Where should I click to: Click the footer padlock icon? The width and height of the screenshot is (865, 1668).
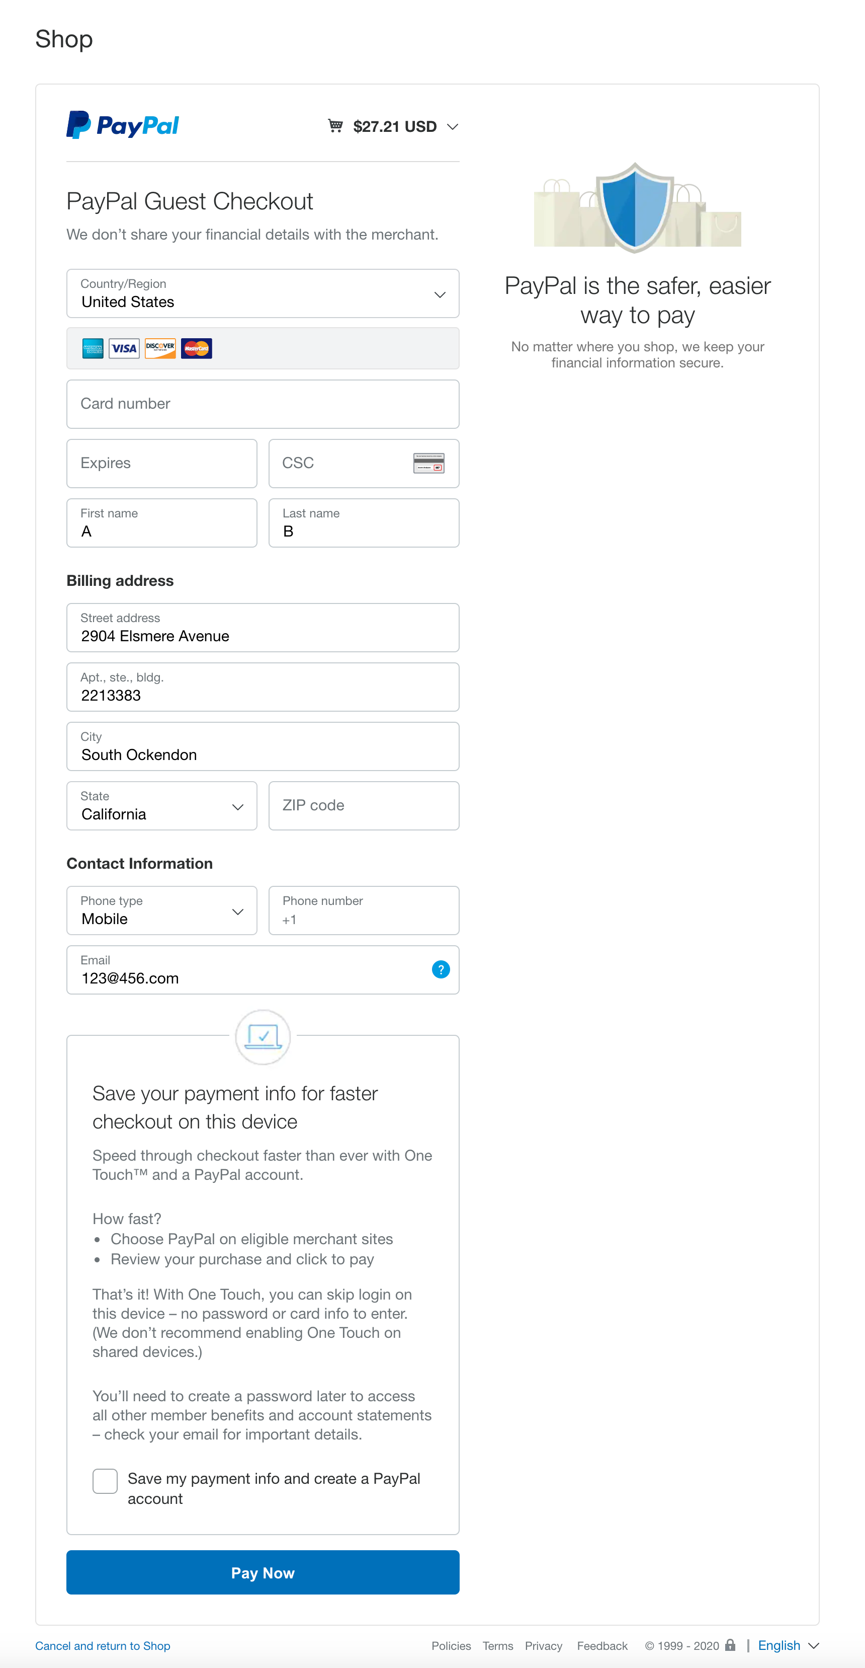[x=730, y=1645]
